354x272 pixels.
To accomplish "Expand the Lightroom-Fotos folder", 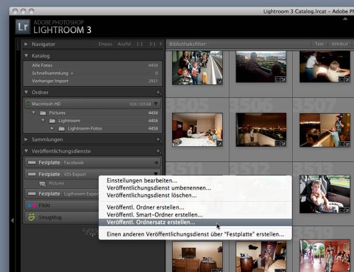I will click(52, 128).
